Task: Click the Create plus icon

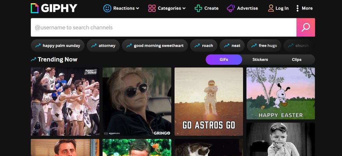Action: (x=198, y=8)
